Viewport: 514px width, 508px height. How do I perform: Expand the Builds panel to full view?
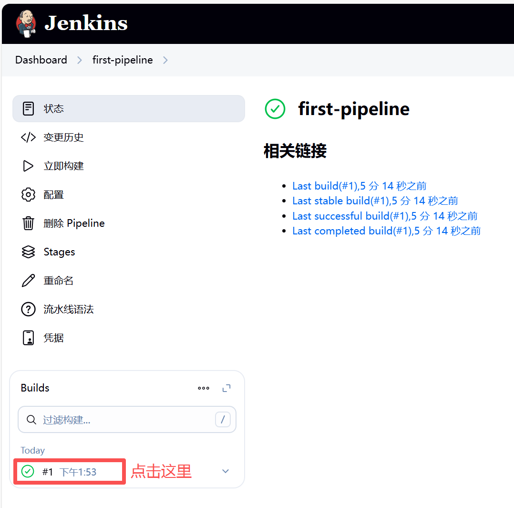226,388
